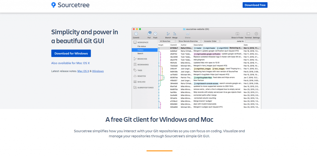The image size is (317, 156).
Task: Click the Shelve toolbar icon
Action: (x=188, y=34)
